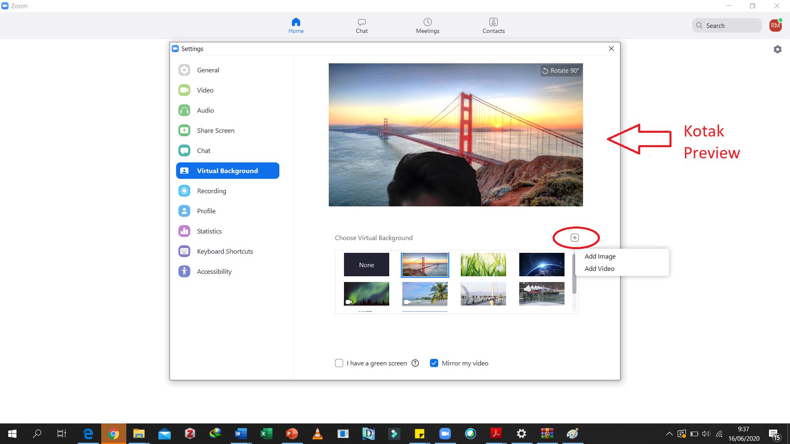Click the gear settings icon
790x444 pixels.
pyautogui.click(x=777, y=49)
